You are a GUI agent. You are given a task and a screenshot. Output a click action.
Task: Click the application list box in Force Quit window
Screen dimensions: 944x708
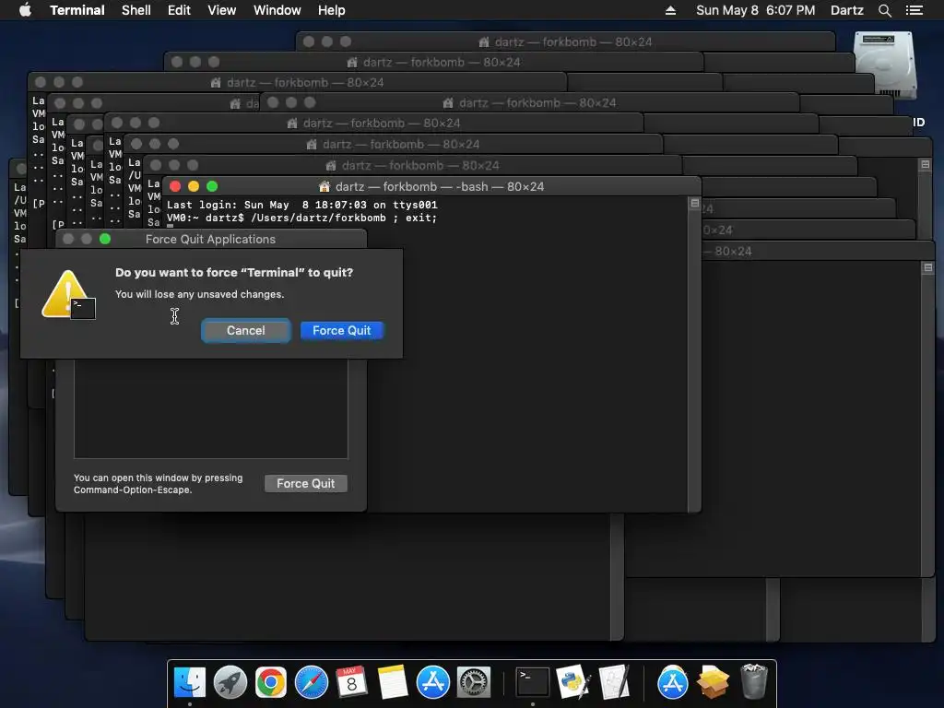(211, 408)
